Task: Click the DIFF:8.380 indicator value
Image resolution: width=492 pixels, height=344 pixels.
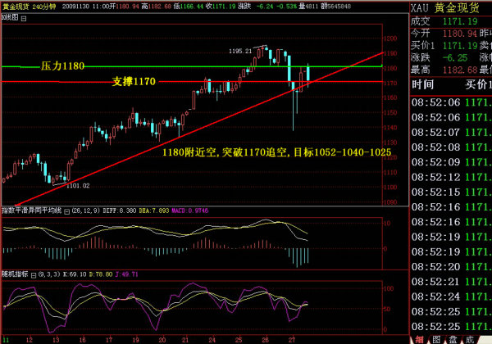Action: click(x=120, y=210)
